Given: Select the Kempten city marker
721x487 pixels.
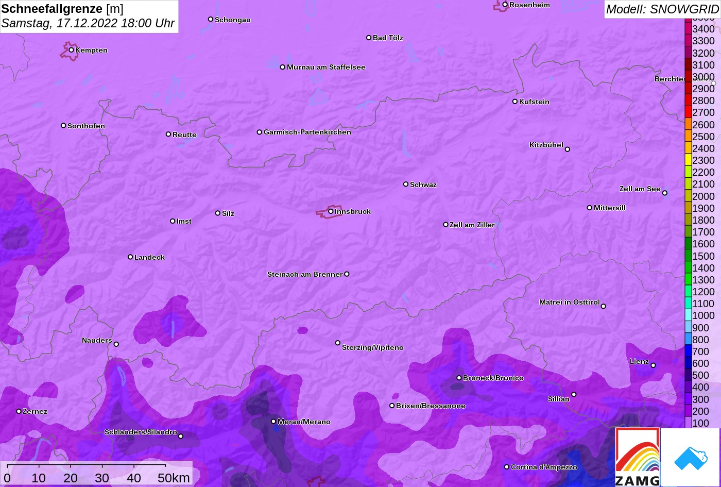Looking at the screenshot, I should point(71,50).
